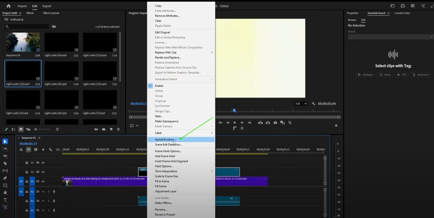Select the Rectangle tool

click(5, 185)
